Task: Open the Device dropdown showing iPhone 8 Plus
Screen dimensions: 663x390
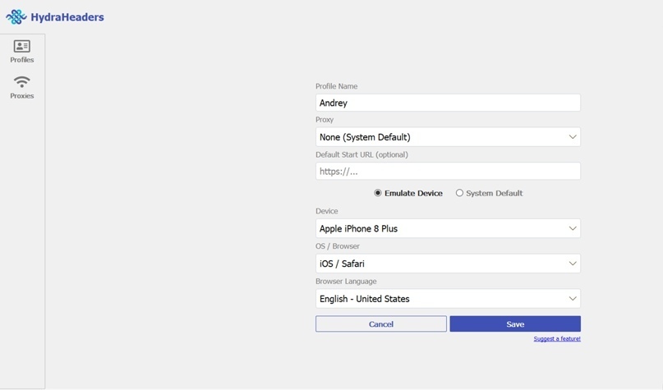Action: click(448, 228)
